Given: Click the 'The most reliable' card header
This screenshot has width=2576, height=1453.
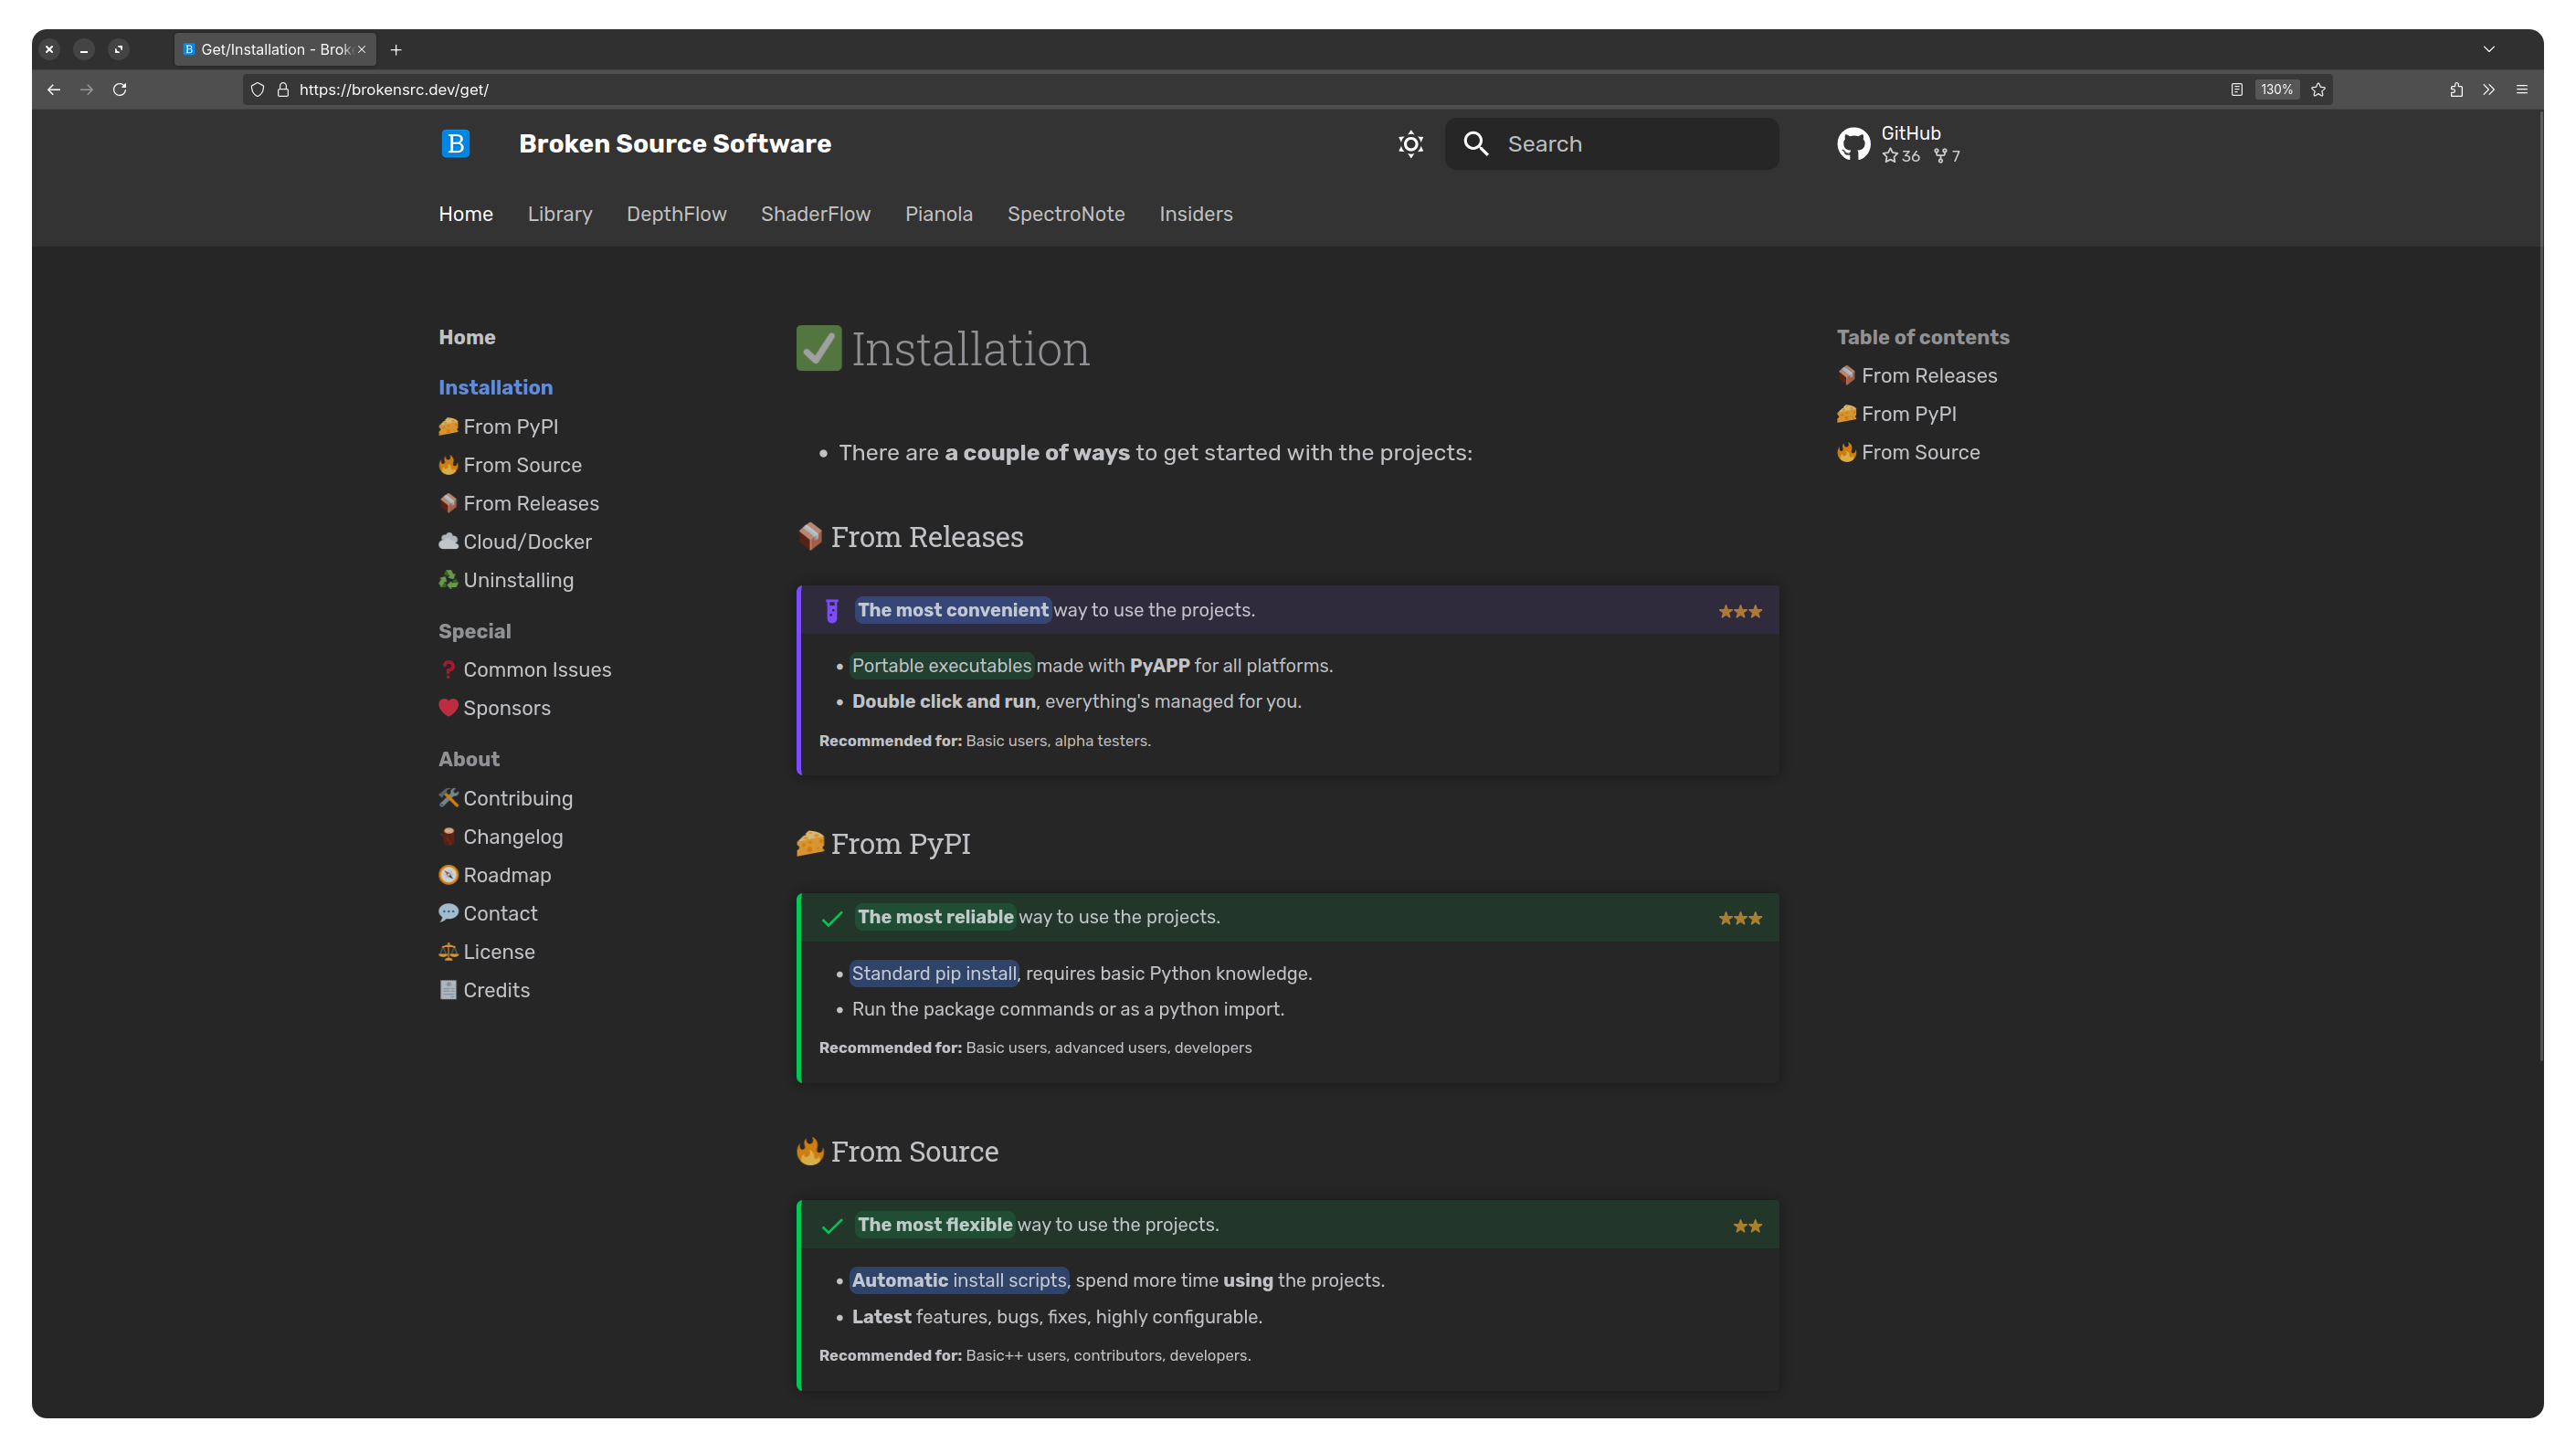Looking at the screenshot, I should pos(1289,917).
